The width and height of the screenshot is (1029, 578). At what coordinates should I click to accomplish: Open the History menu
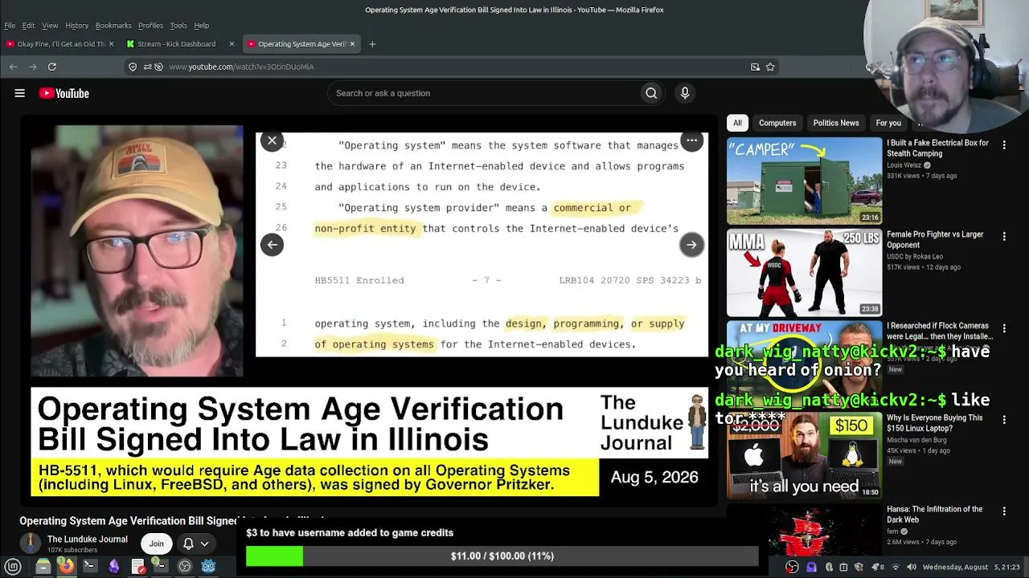tap(76, 26)
